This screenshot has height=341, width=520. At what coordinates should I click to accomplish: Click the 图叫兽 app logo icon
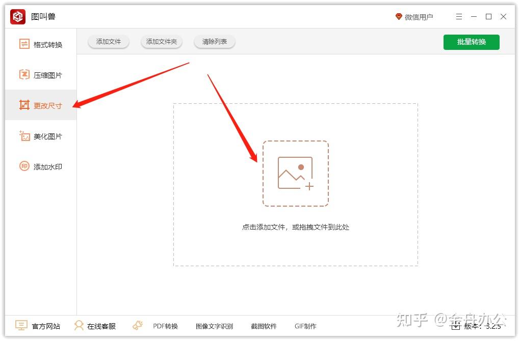pyautogui.click(x=17, y=16)
